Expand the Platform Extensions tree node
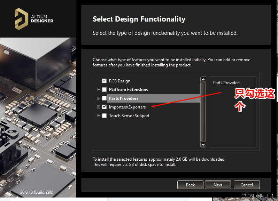 pyautogui.click(x=99, y=89)
